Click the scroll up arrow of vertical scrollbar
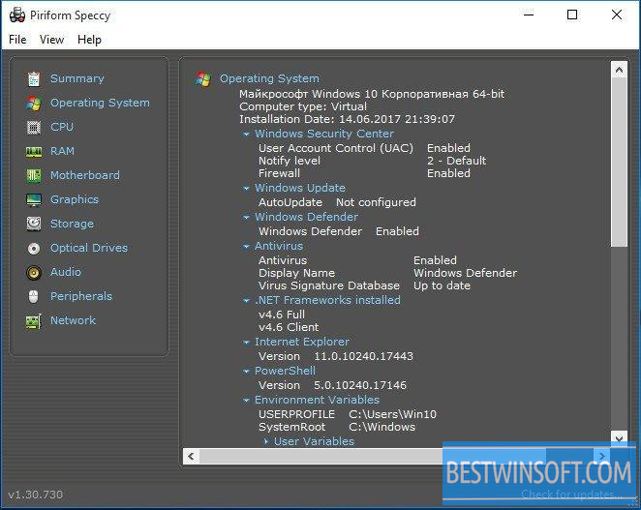The width and height of the screenshot is (641, 510). click(x=619, y=70)
